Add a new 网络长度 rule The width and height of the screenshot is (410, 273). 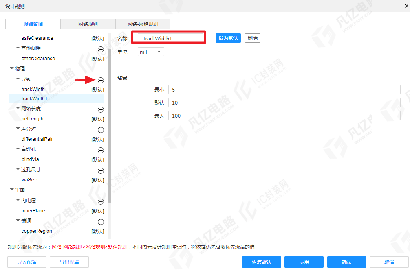click(x=101, y=109)
